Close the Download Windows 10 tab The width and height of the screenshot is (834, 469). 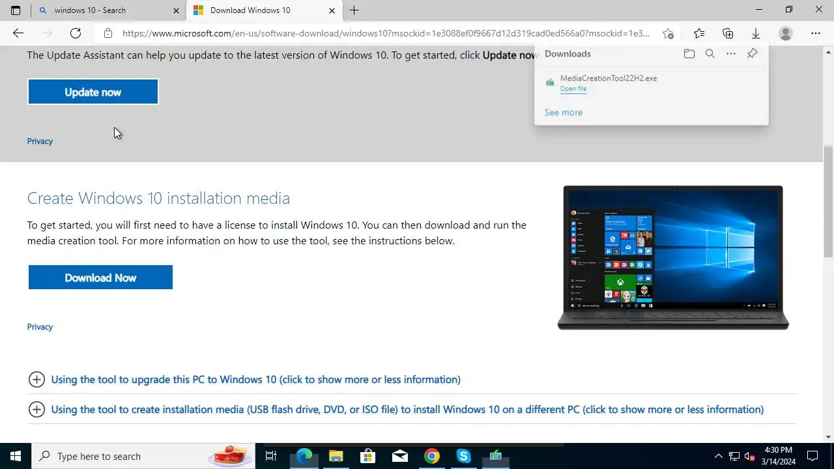point(332,10)
